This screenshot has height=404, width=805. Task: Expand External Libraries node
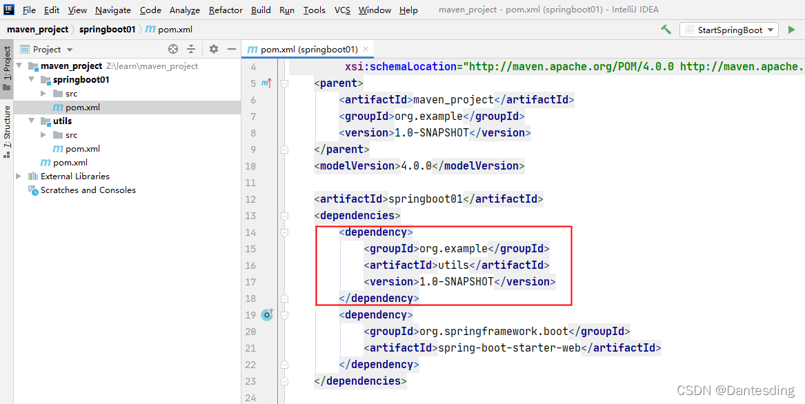point(19,176)
